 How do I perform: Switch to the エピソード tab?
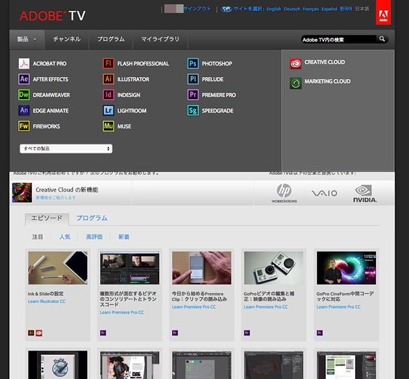click(x=47, y=218)
